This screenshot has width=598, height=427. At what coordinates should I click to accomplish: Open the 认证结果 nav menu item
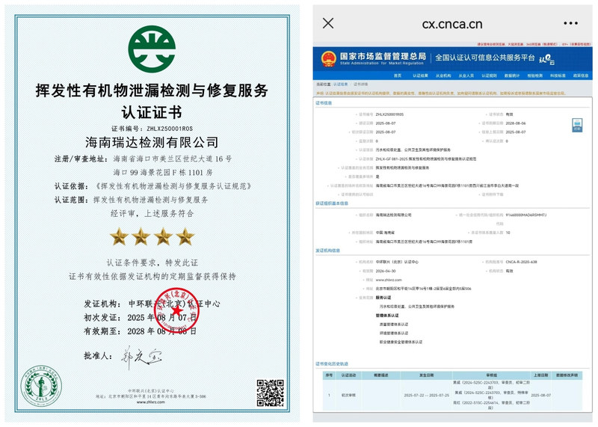(x=420, y=76)
